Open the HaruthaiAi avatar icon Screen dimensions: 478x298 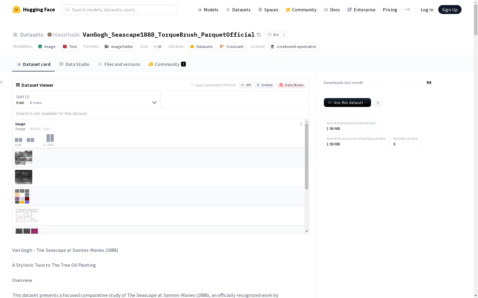pos(50,35)
